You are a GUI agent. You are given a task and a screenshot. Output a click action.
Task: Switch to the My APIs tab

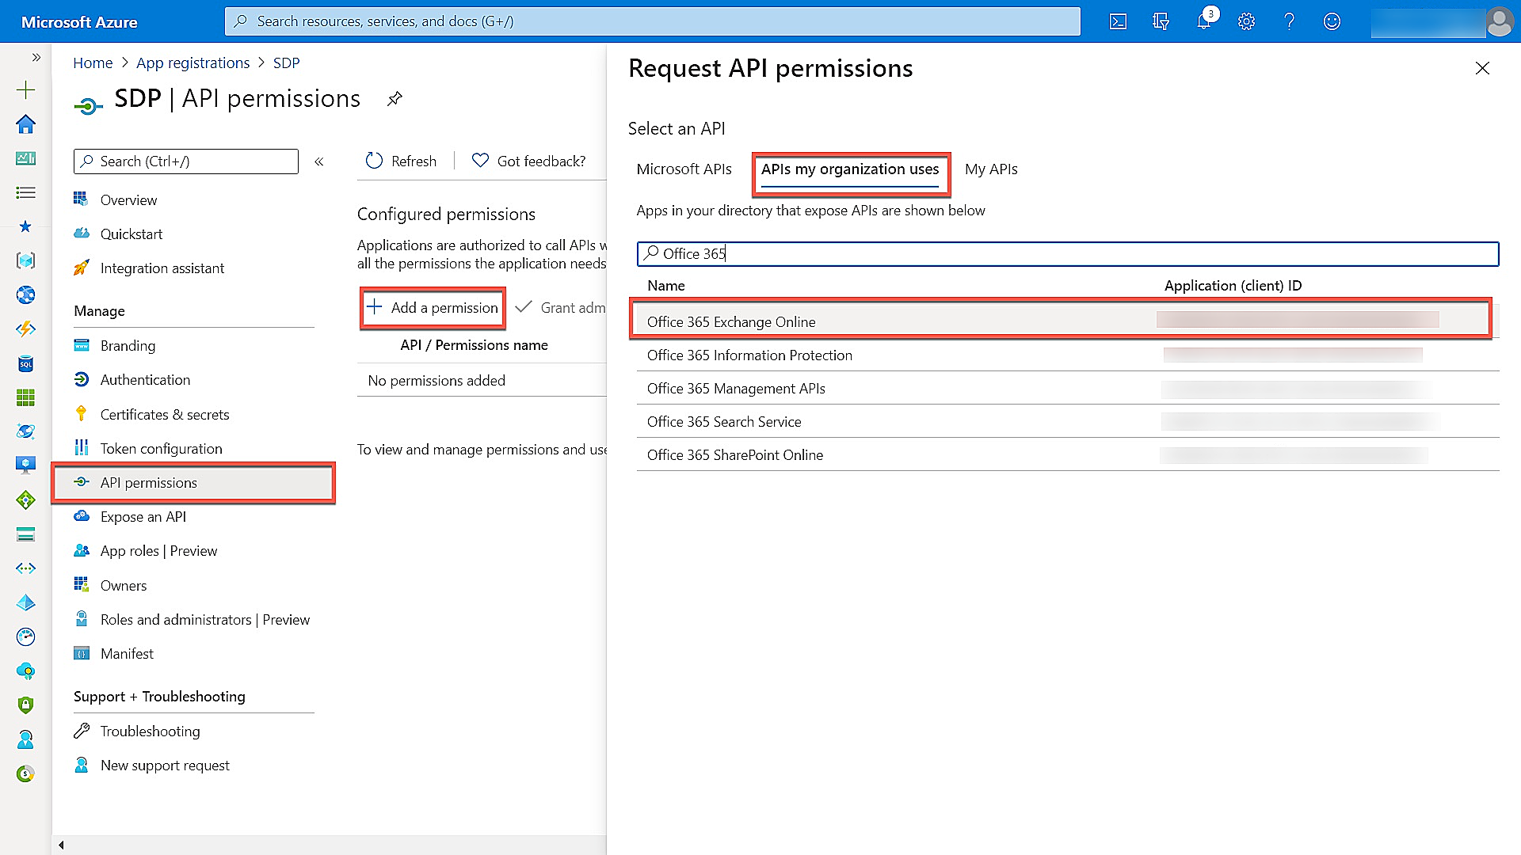tap(990, 169)
